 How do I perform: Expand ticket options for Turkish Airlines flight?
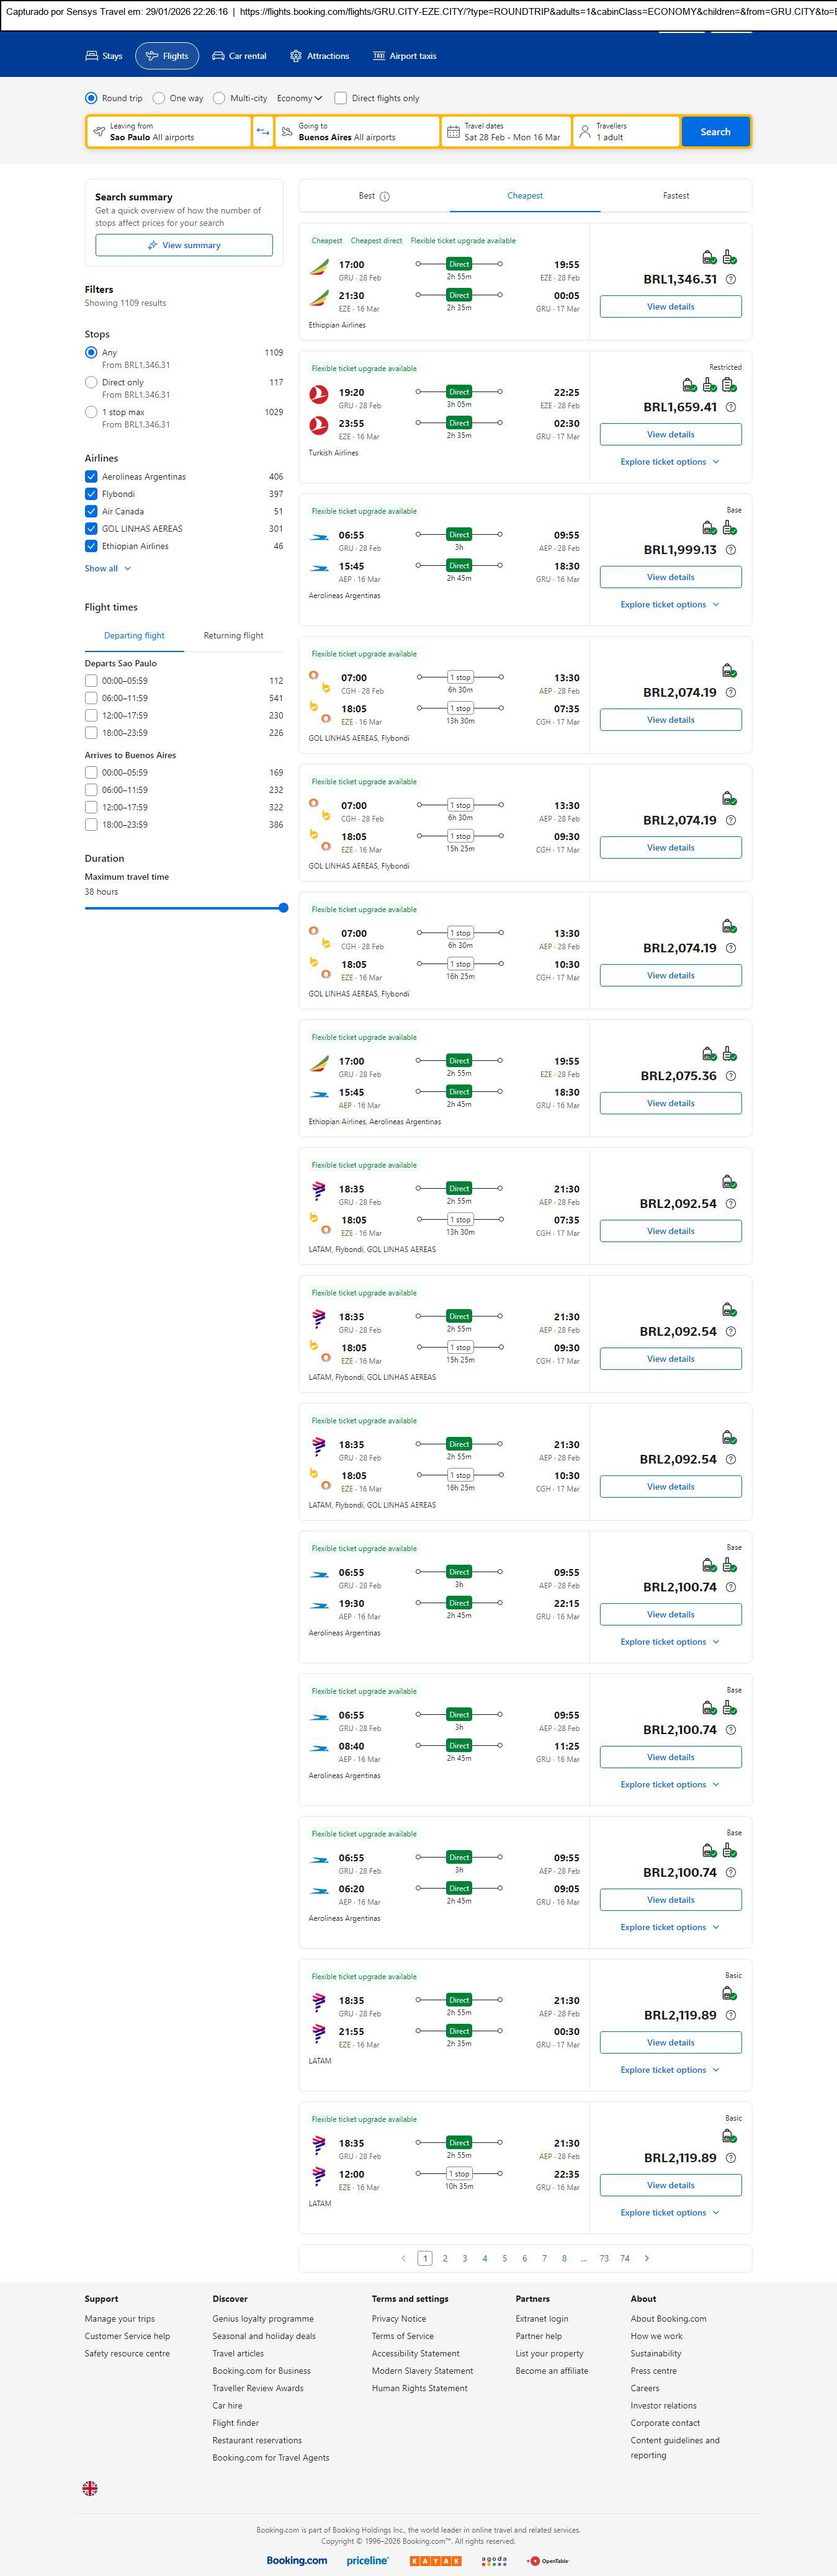[670, 462]
